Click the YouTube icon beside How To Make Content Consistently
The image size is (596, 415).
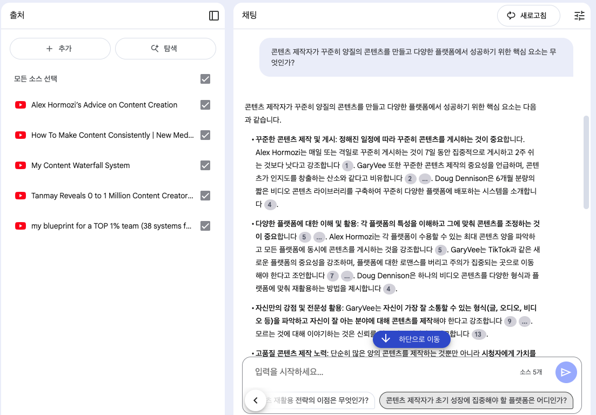(21, 135)
